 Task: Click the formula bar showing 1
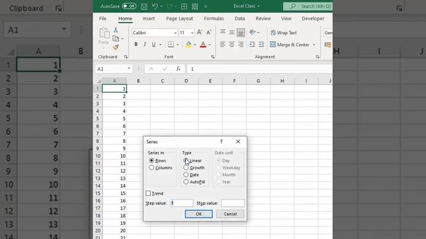(x=259, y=69)
